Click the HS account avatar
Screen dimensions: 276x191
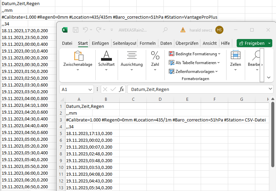point(219,30)
